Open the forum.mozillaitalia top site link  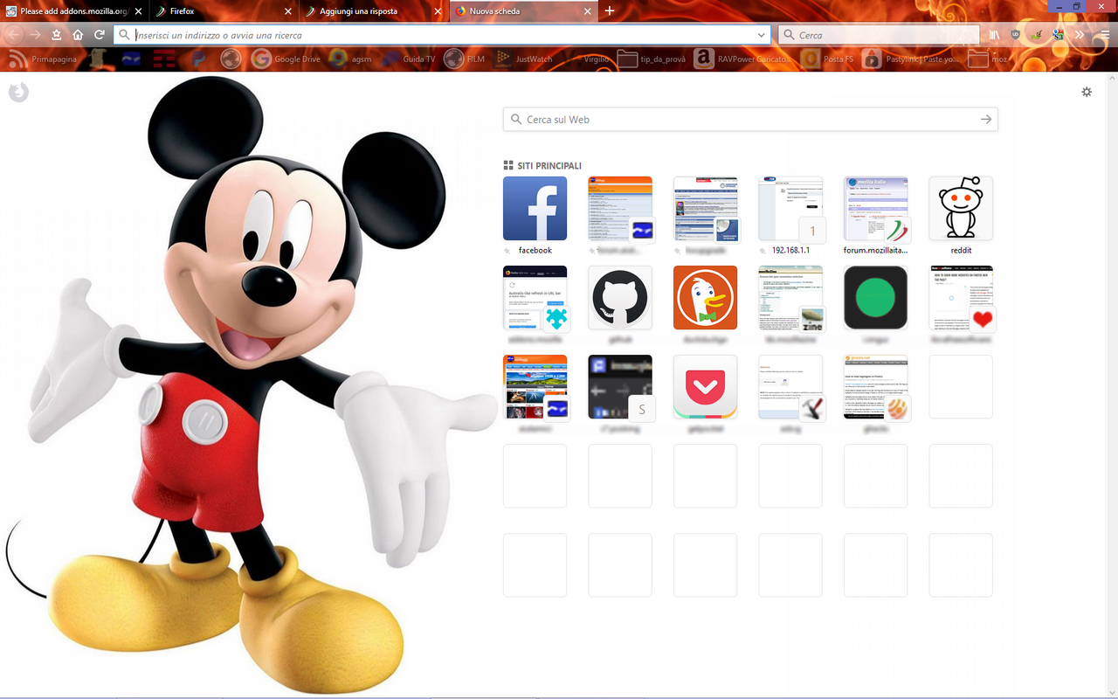[x=875, y=208]
